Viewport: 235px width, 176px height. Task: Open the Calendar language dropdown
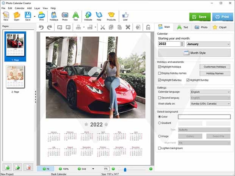[210, 92]
